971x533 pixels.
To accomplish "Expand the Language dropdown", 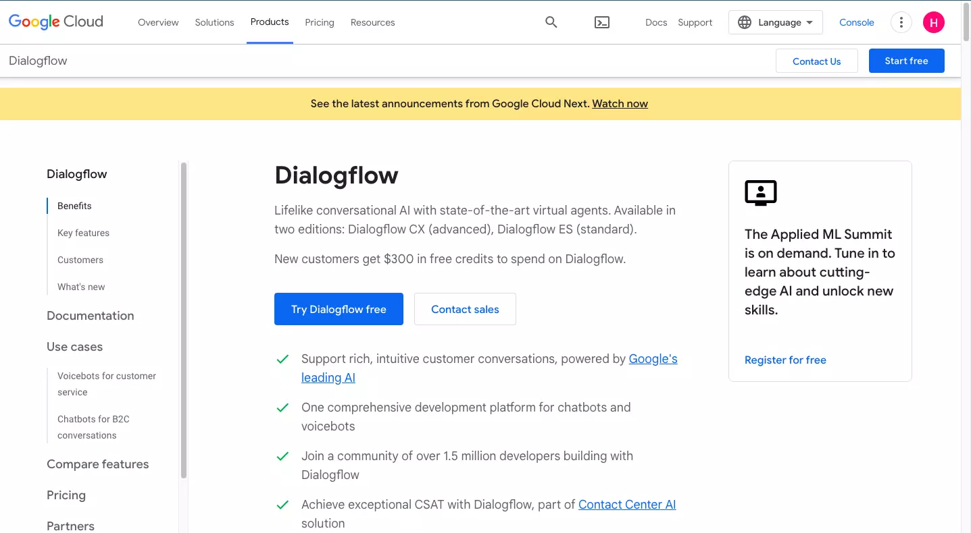I will coord(776,22).
